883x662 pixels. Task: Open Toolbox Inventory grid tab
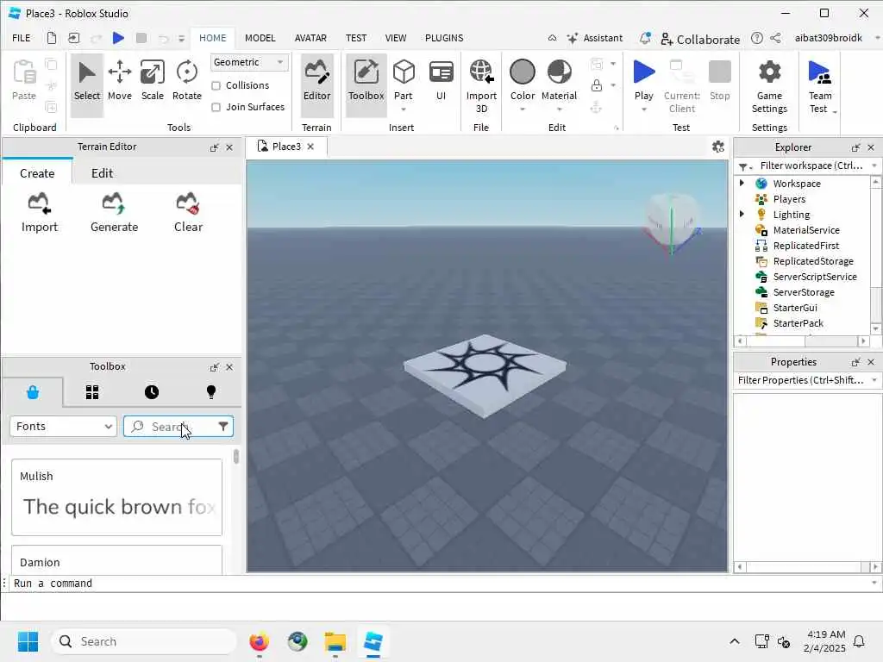tap(92, 392)
